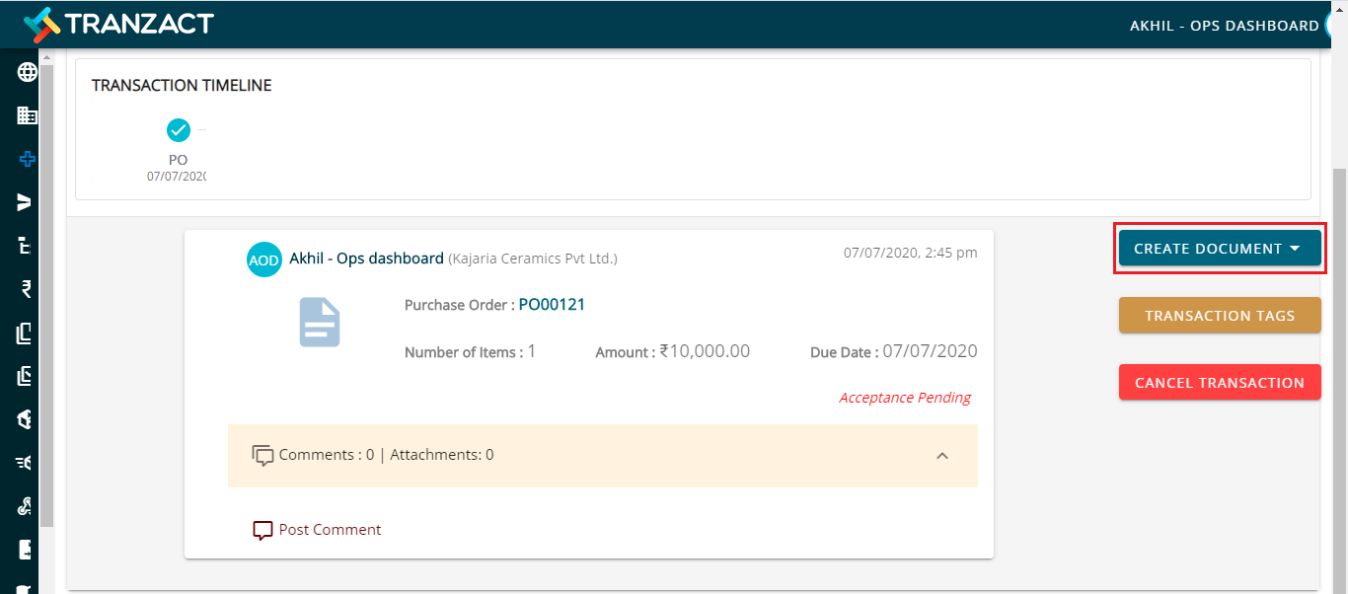Click the purchase order document icon

pyautogui.click(x=320, y=323)
